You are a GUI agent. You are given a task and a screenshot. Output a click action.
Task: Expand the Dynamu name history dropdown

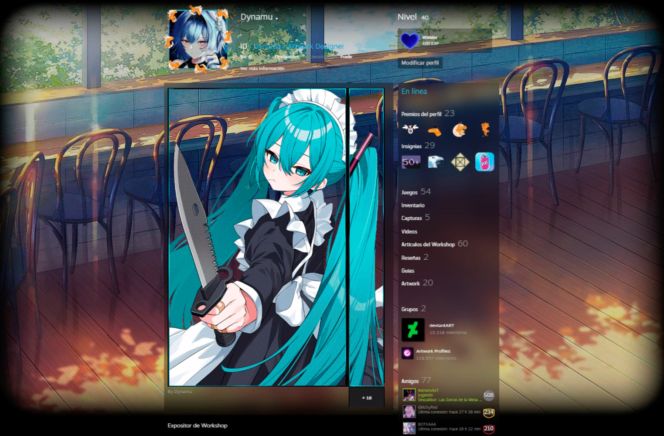[277, 18]
